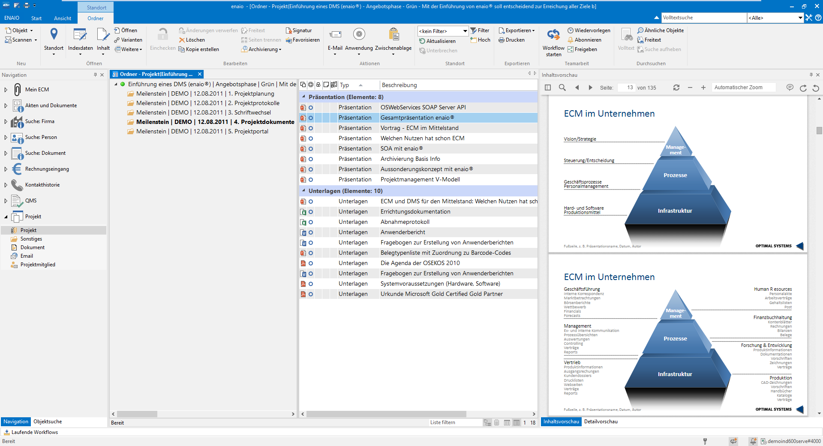The width and height of the screenshot is (823, 446).
Task: Expand Akten und Dokumente node
Action: 6,105
